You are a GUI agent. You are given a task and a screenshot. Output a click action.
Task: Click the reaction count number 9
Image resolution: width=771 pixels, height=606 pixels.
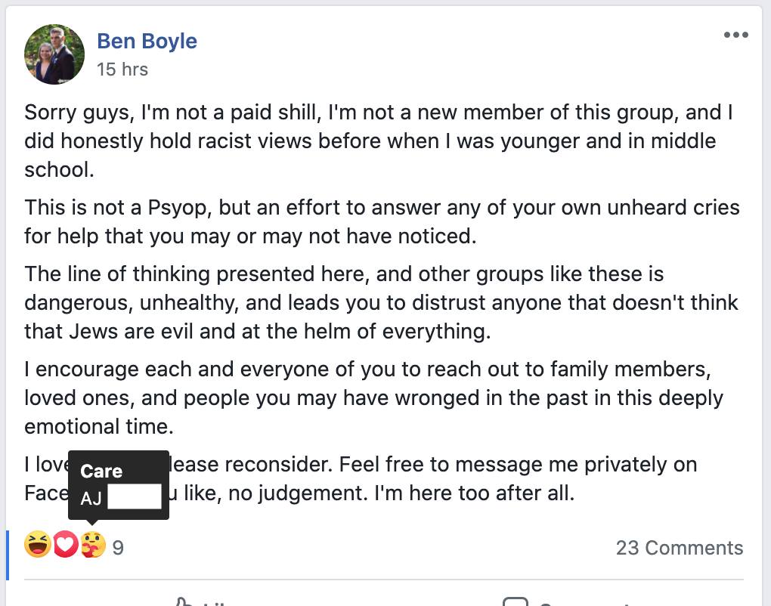(118, 548)
